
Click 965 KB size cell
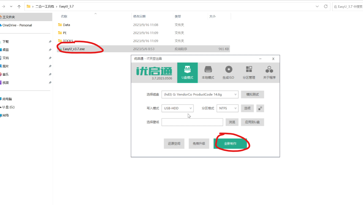tap(224, 49)
